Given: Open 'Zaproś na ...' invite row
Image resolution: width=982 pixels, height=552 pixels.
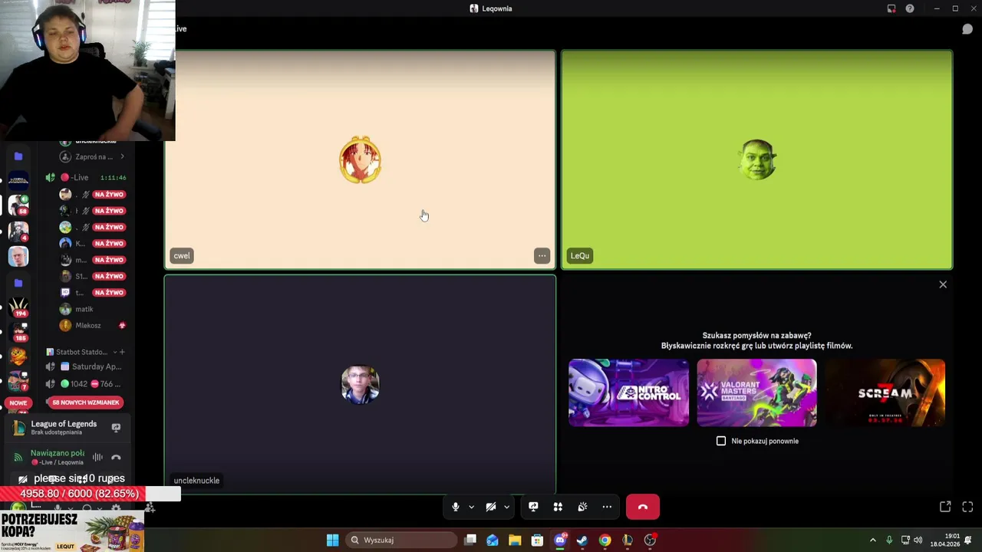Looking at the screenshot, I should (92, 156).
